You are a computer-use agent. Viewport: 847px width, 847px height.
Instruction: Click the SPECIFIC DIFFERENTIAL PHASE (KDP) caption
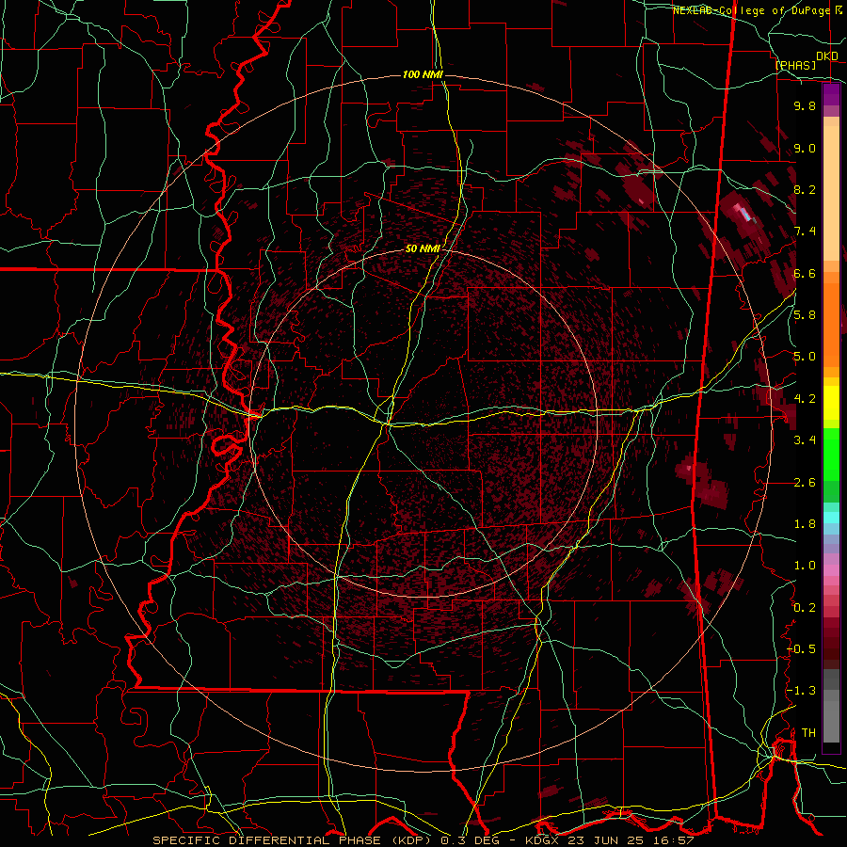(x=293, y=840)
